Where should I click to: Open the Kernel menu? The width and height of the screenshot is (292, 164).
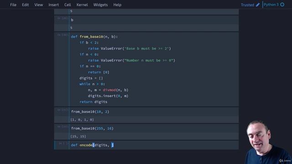click(x=82, y=5)
